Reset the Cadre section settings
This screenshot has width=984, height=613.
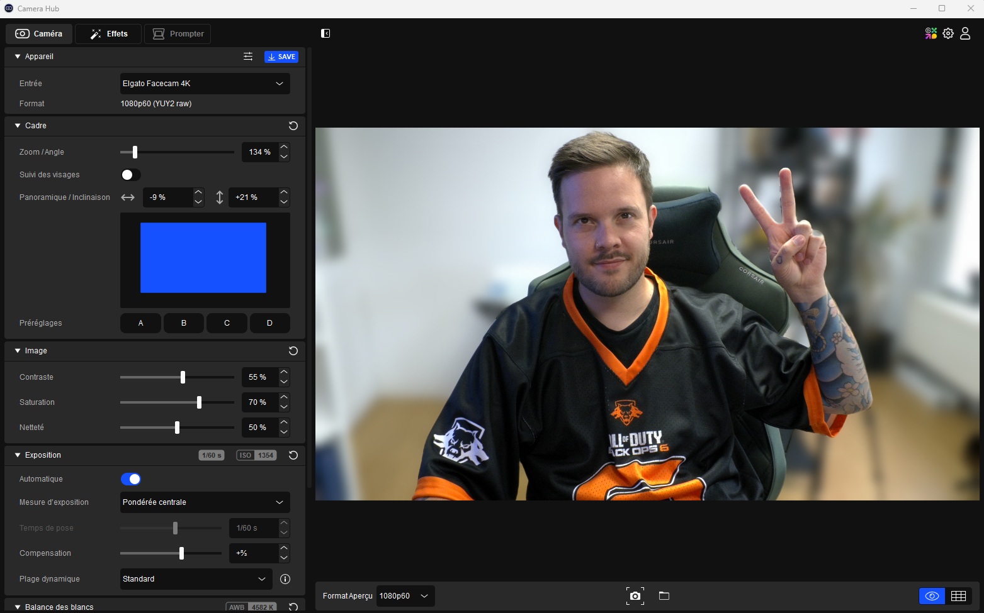(x=293, y=126)
